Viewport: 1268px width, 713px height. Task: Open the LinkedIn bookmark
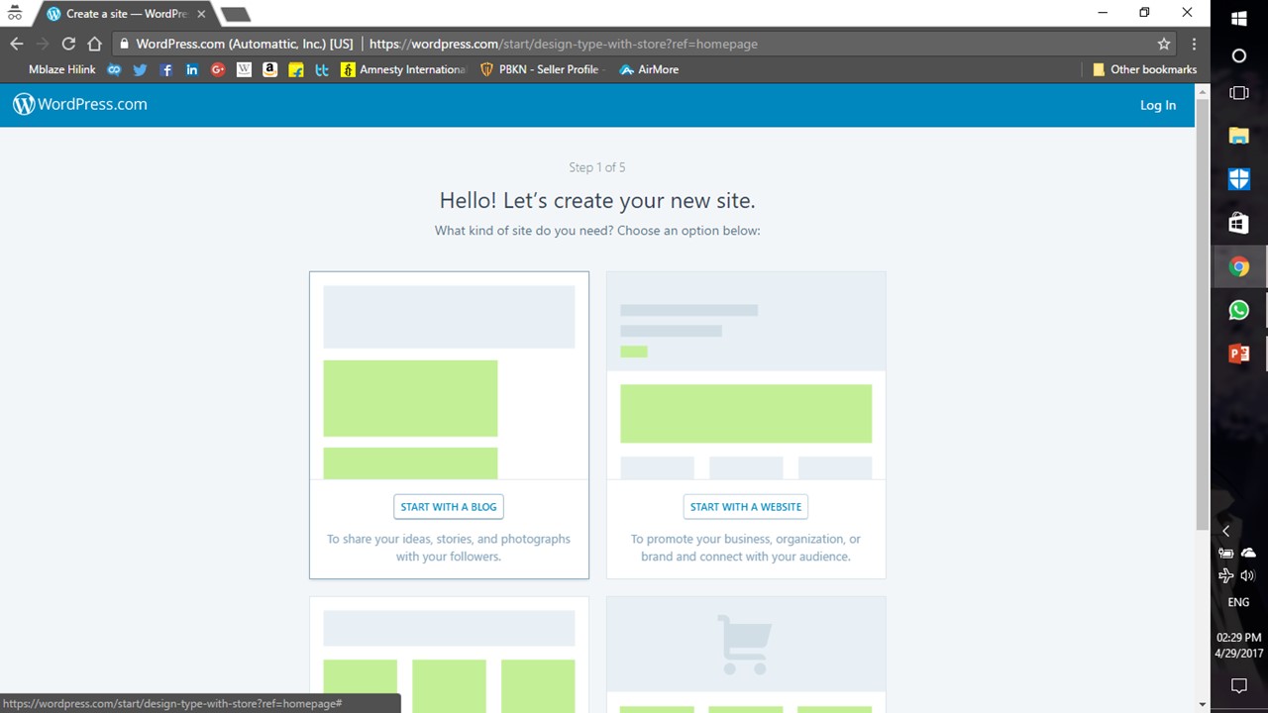192,69
